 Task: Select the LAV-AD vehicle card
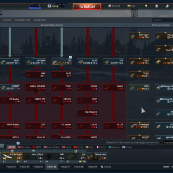pos(88,126)
